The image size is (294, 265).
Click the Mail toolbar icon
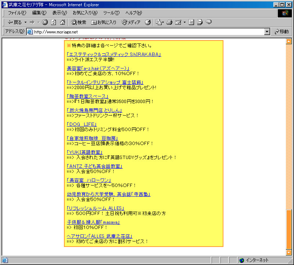(159, 22)
